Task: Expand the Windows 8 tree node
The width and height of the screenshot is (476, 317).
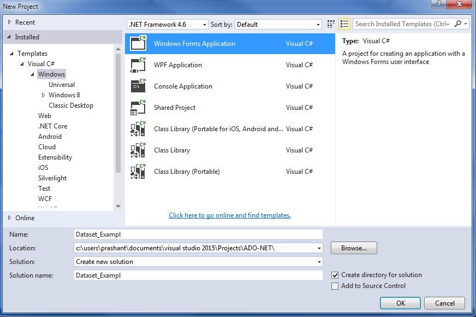Action: click(x=43, y=95)
